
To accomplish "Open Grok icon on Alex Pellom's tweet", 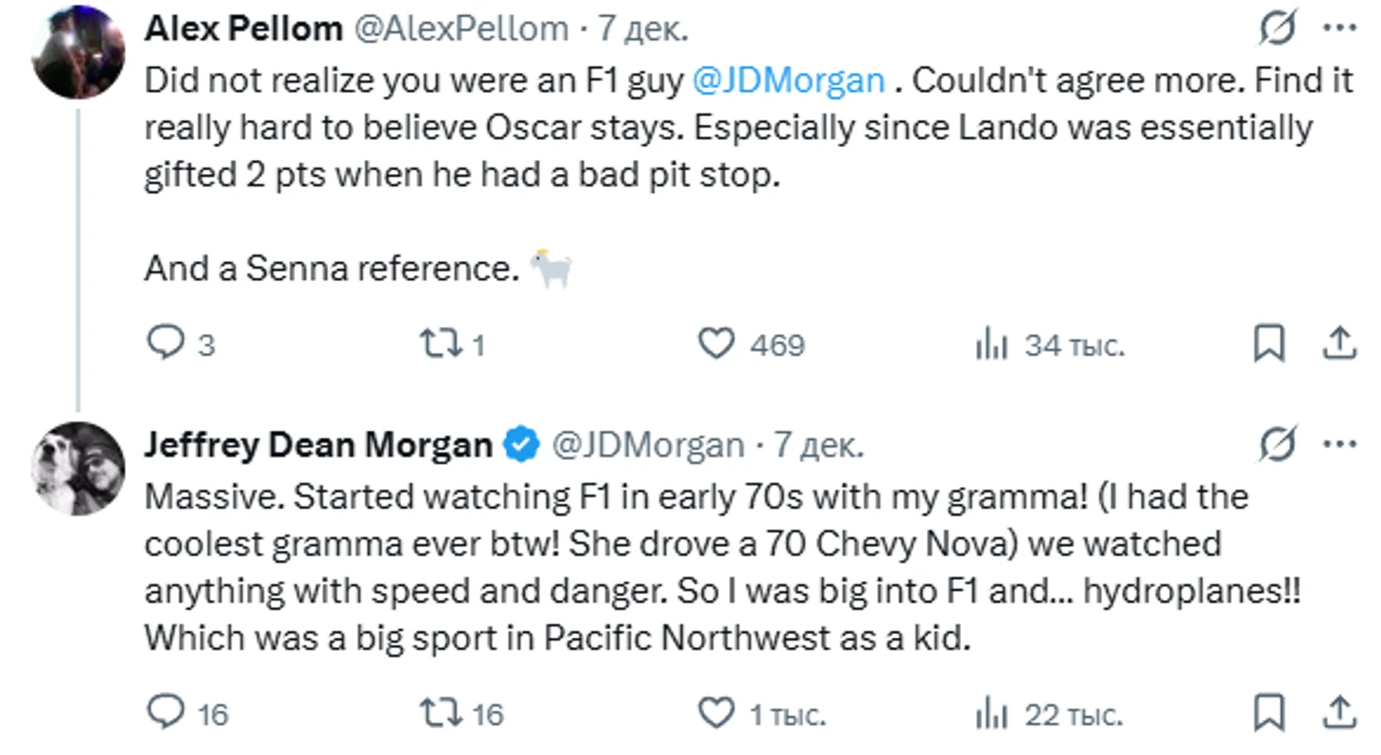I will (x=1277, y=28).
